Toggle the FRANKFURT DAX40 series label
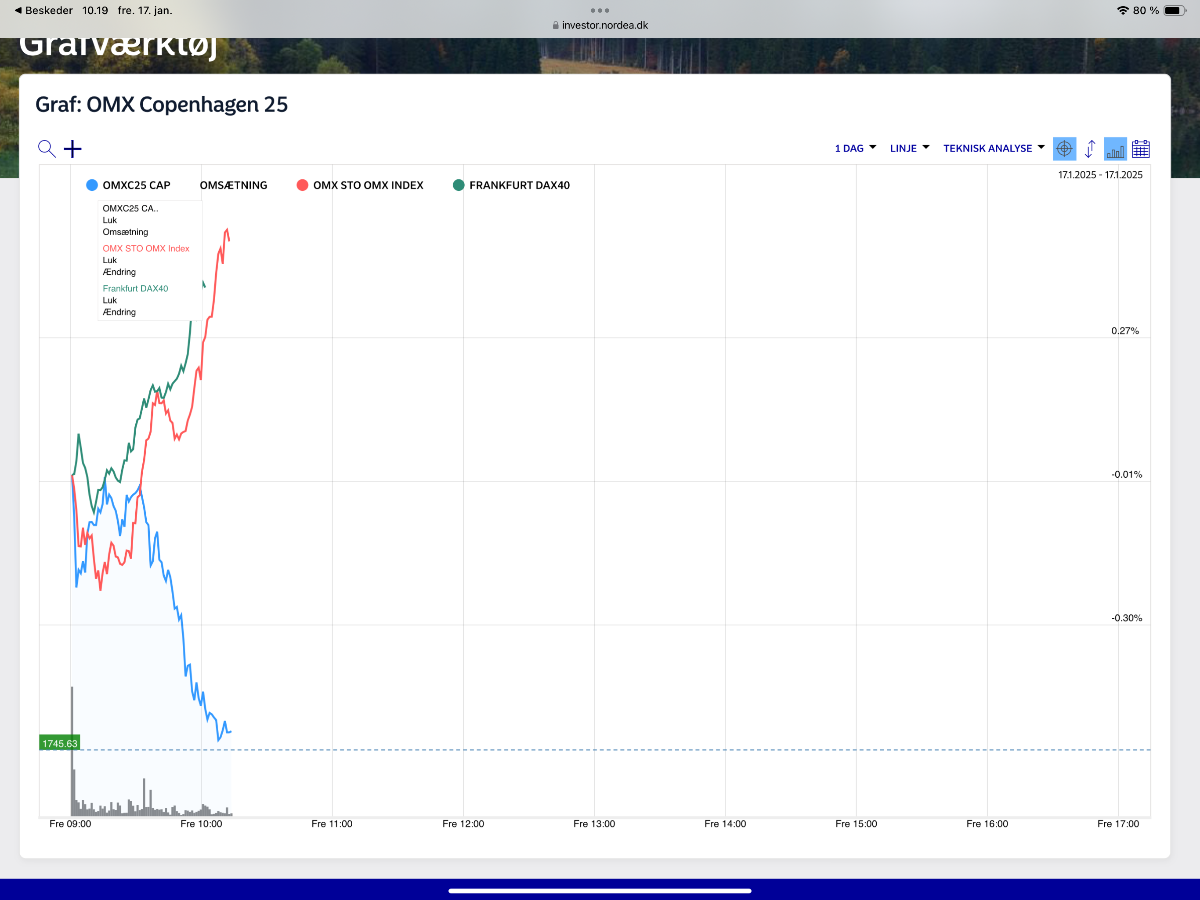 [519, 185]
